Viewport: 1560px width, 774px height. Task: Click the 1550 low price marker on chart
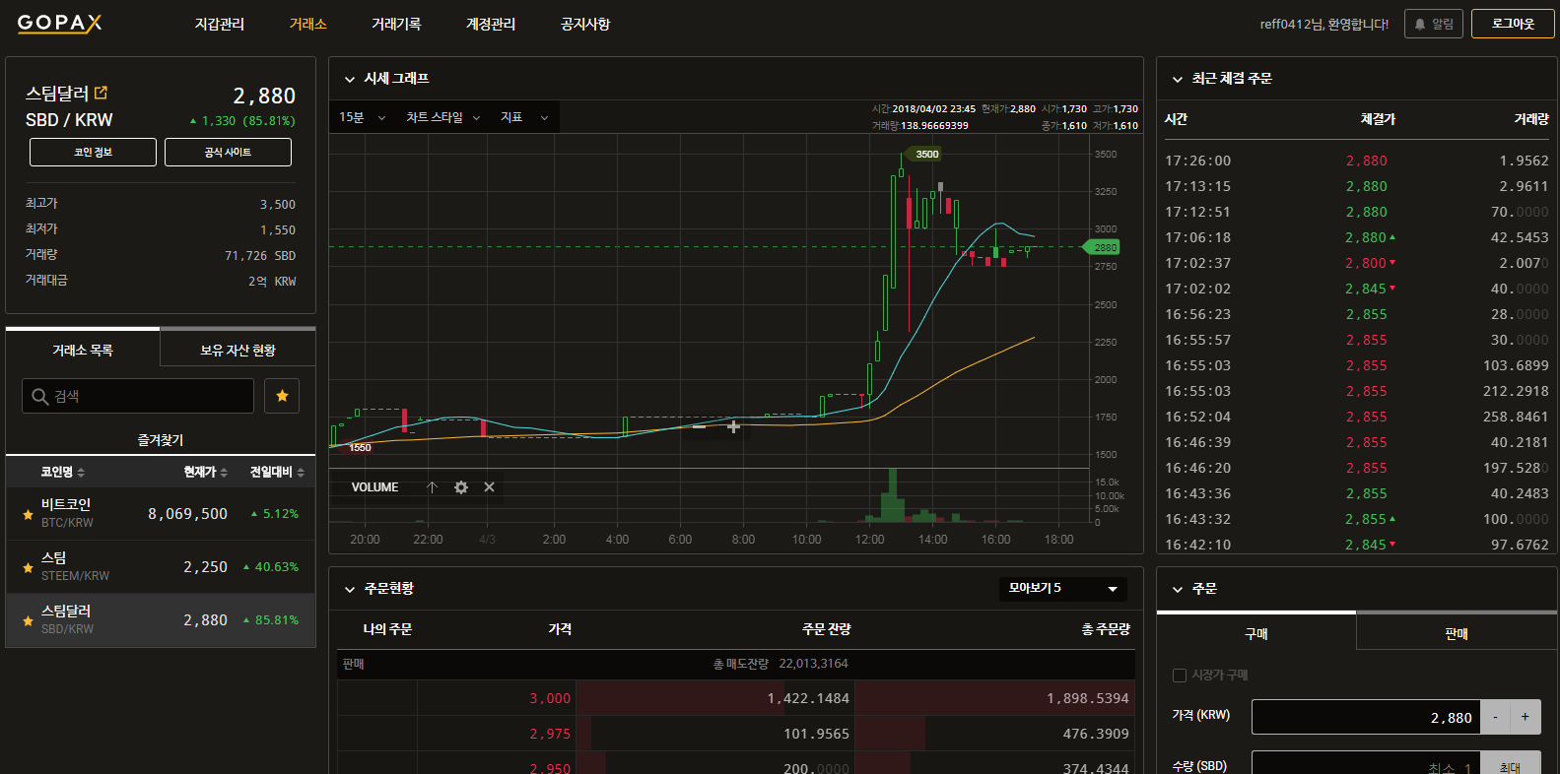tap(360, 448)
